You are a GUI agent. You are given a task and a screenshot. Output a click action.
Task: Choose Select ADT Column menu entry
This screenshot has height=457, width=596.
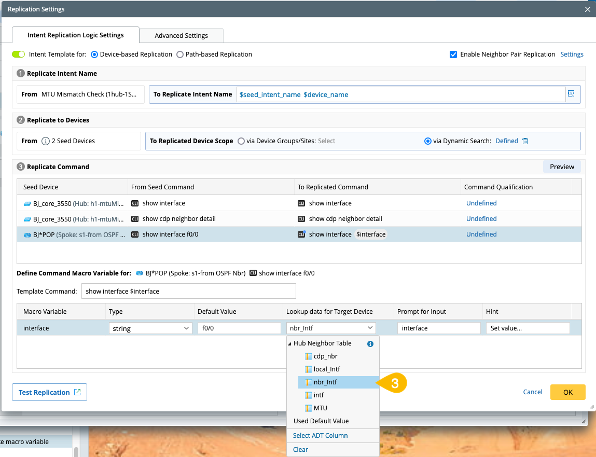tap(320, 436)
